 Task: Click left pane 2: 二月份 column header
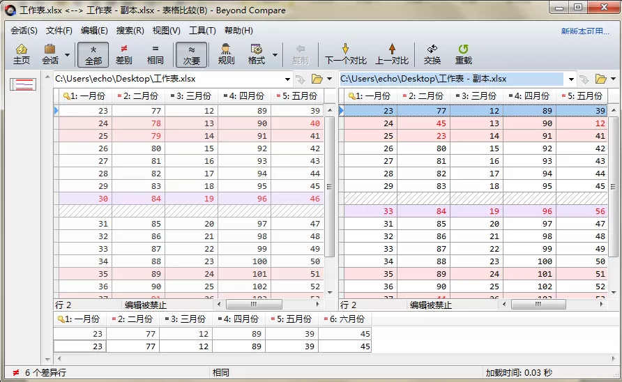coord(139,95)
